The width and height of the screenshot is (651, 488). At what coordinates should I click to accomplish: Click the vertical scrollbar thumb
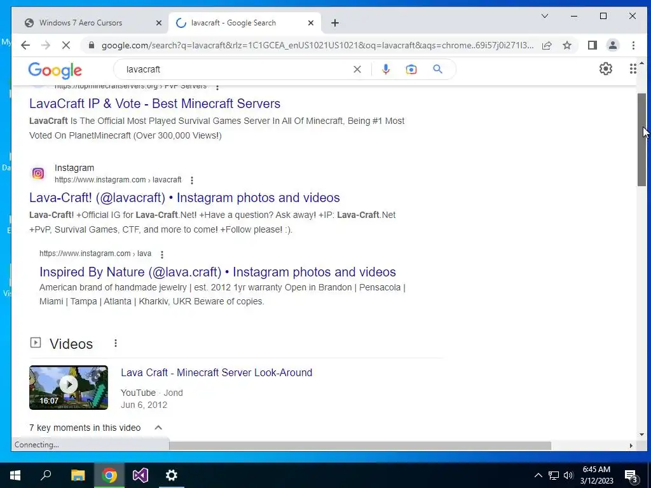(x=642, y=139)
